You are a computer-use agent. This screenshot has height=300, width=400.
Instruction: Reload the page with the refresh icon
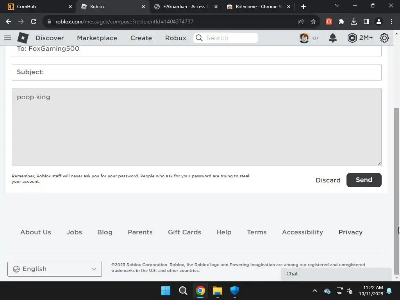tap(34, 22)
